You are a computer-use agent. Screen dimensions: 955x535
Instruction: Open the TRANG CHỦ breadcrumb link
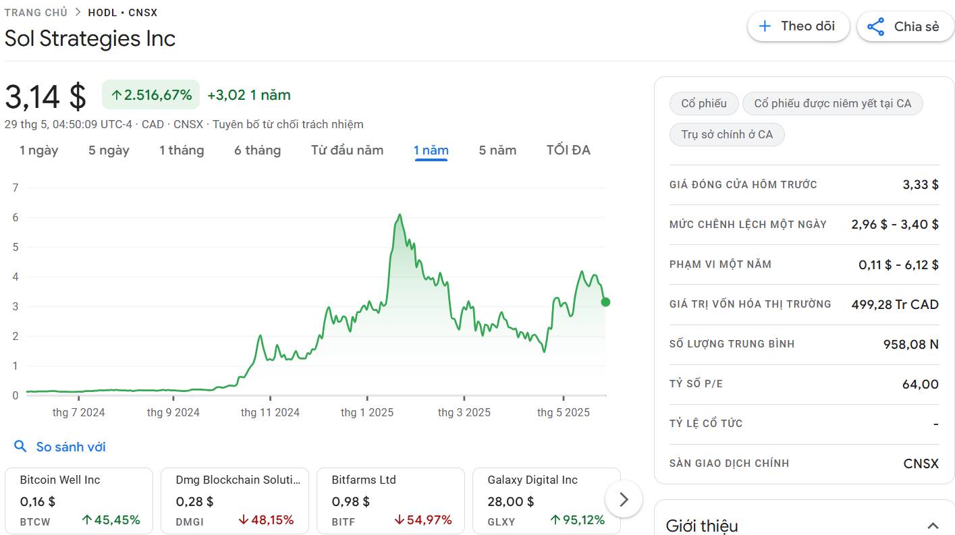tap(36, 12)
